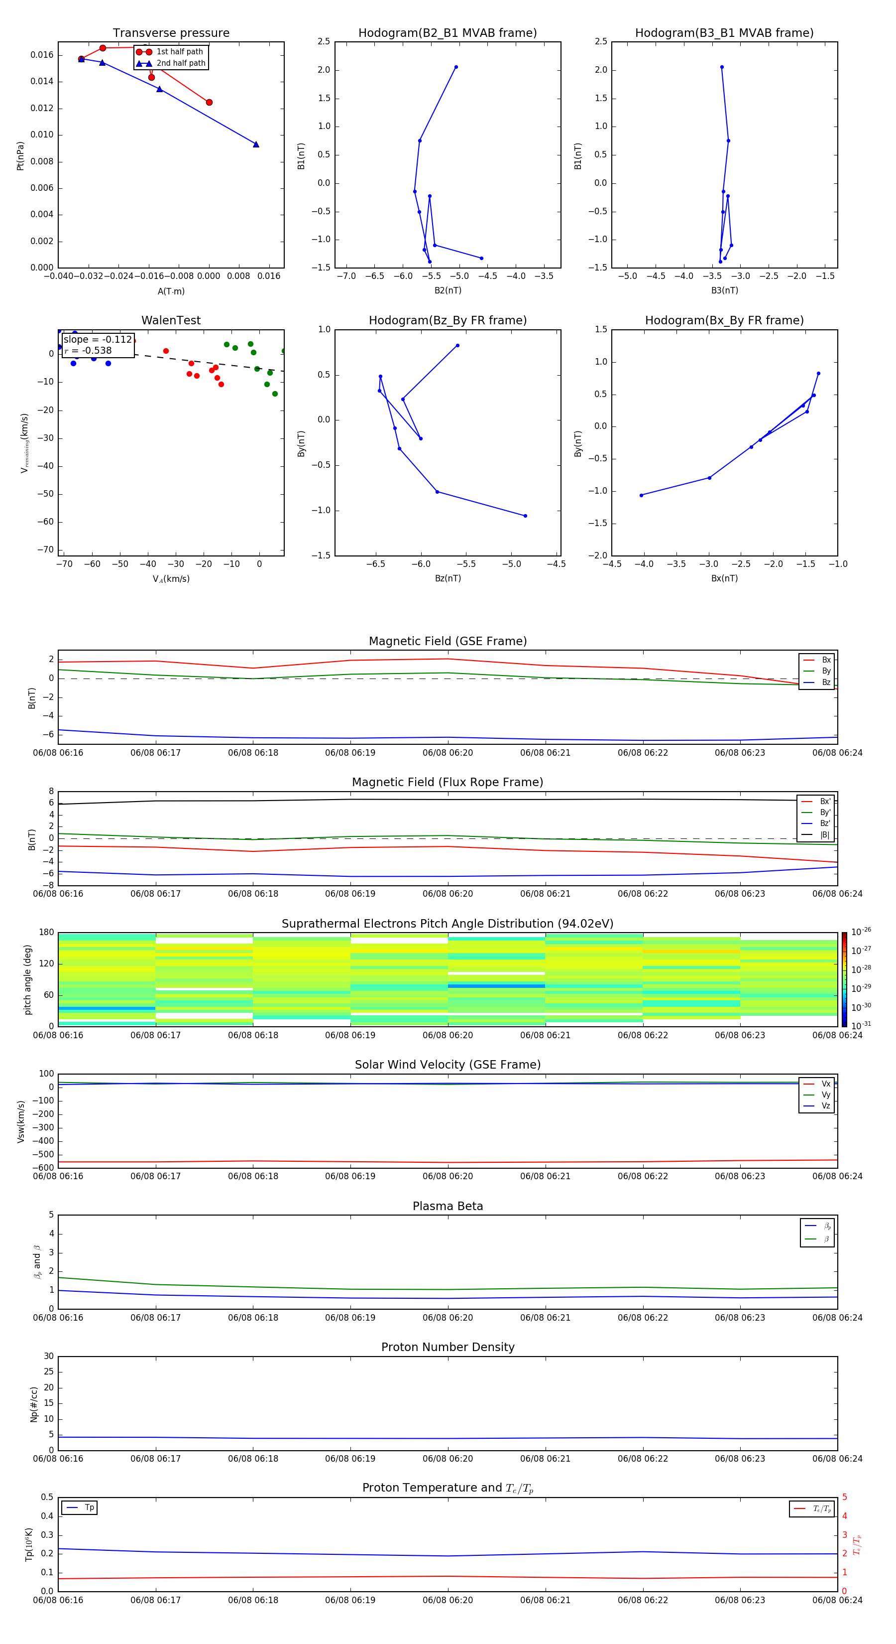The image size is (896, 1644).
Task: Click '06/08 06:24' tick under Plasma Beta plot
Action: pyautogui.click(x=837, y=1317)
